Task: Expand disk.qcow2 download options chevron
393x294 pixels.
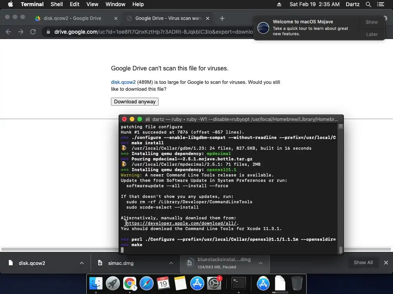Action: pyautogui.click(x=82, y=263)
